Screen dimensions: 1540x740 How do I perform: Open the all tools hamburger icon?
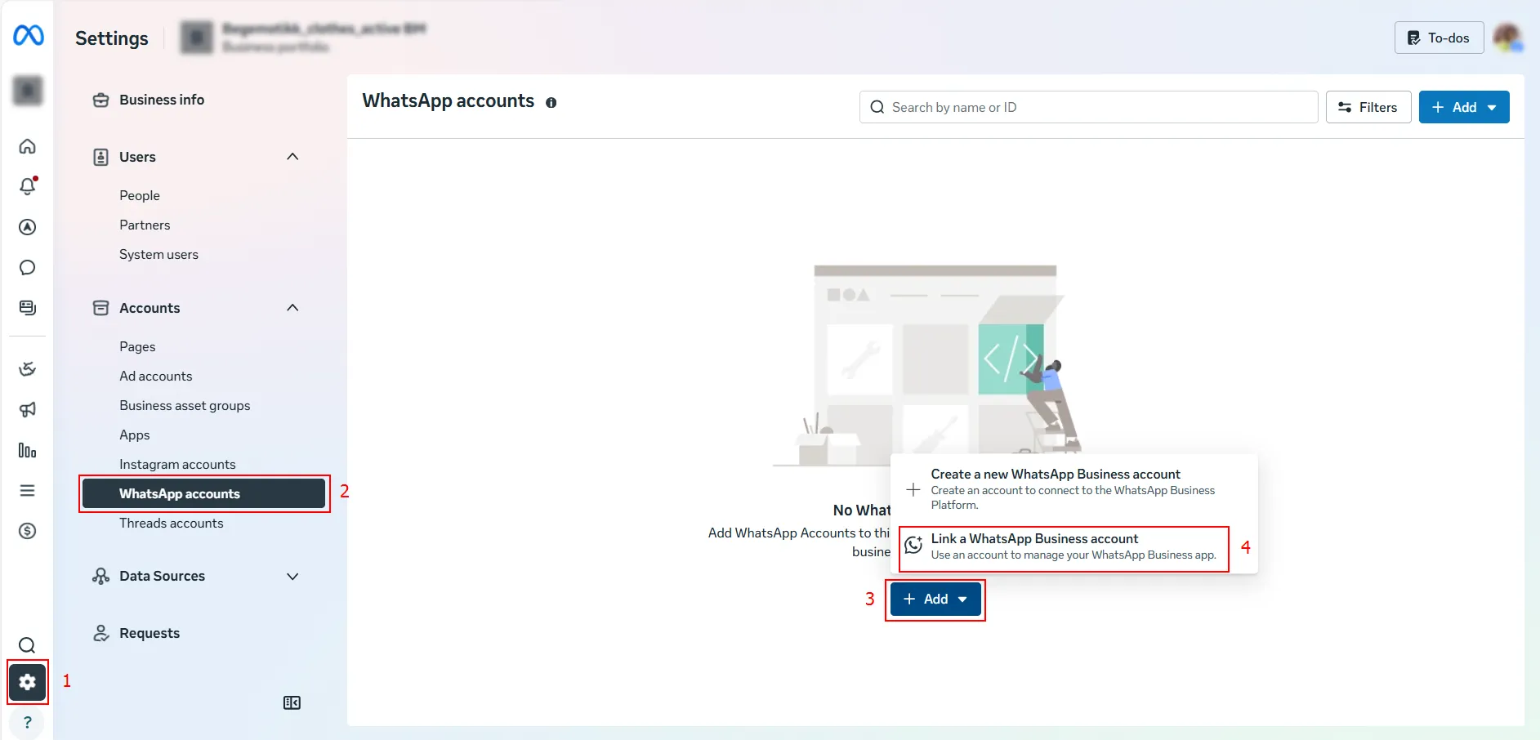28,490
